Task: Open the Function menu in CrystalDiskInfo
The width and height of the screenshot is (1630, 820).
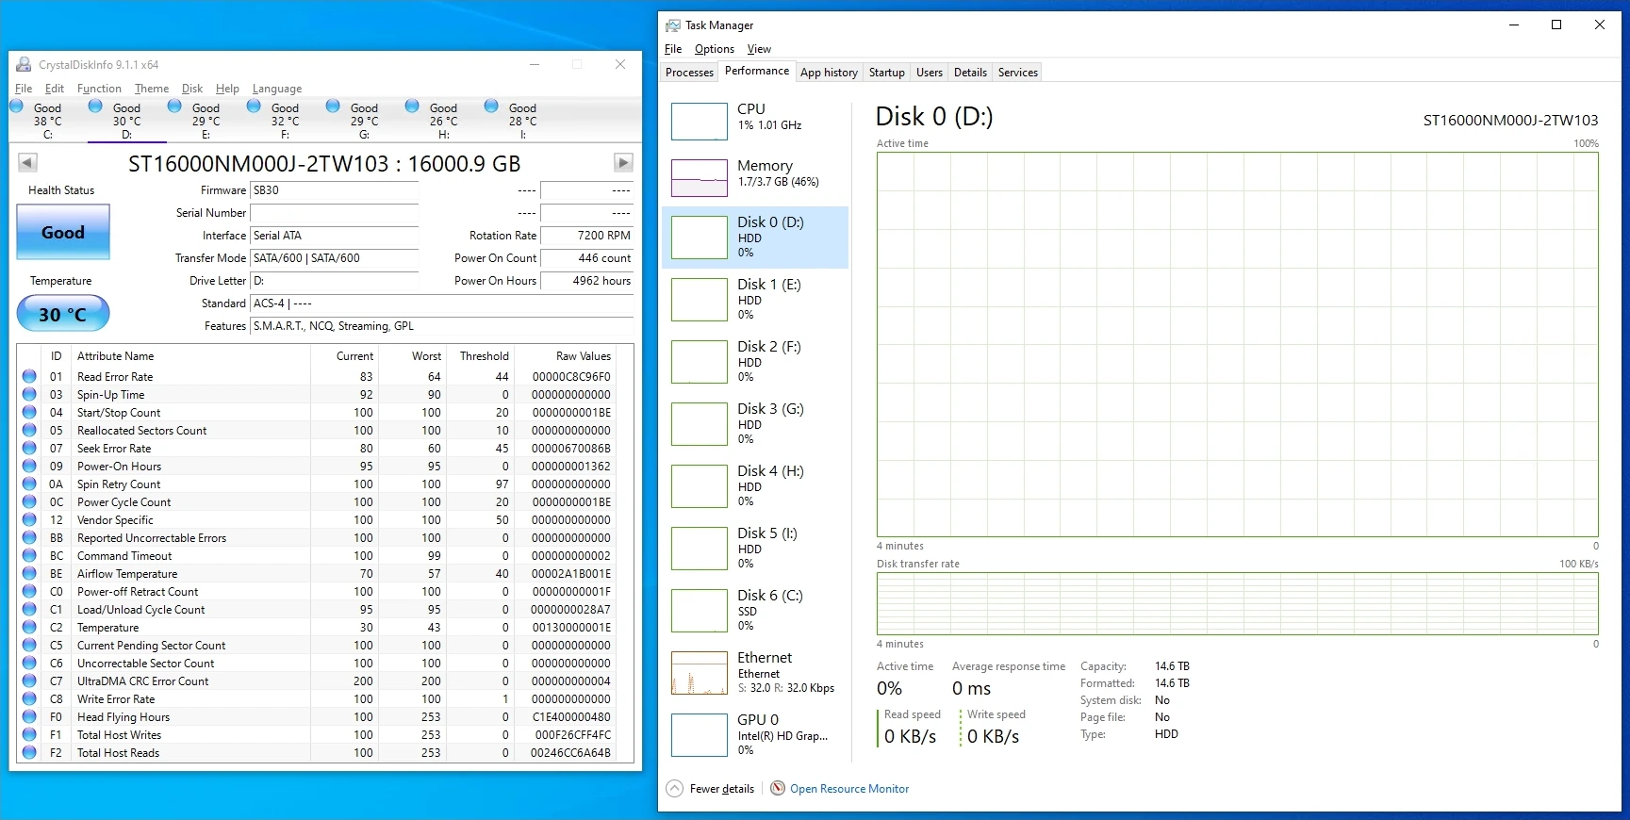Action: click(x=99, y=89)
